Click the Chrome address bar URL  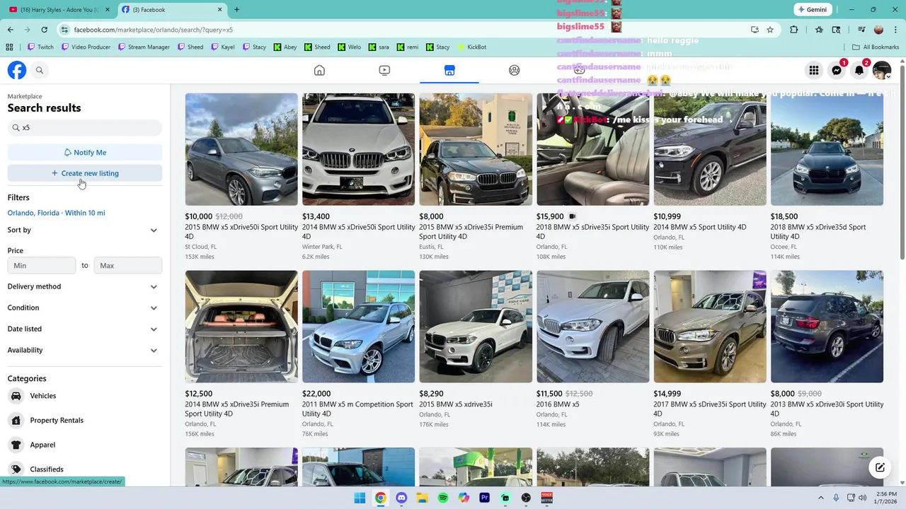tap(154, 30)
